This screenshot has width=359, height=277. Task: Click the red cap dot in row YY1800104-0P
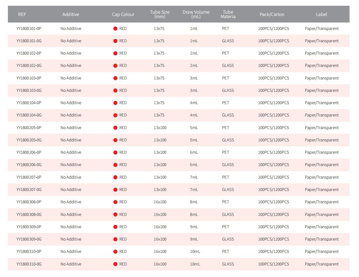[115, 103]
